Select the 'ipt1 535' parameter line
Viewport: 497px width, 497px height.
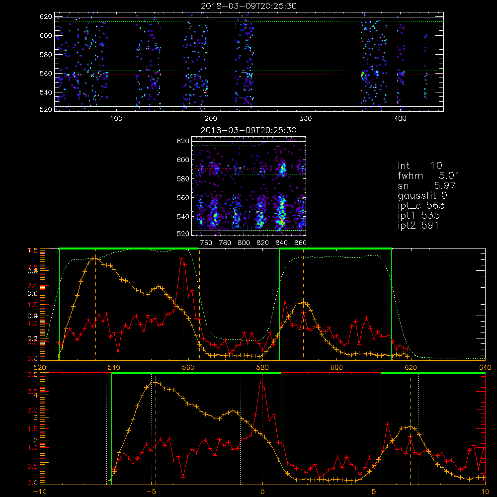tap(418, 216)
